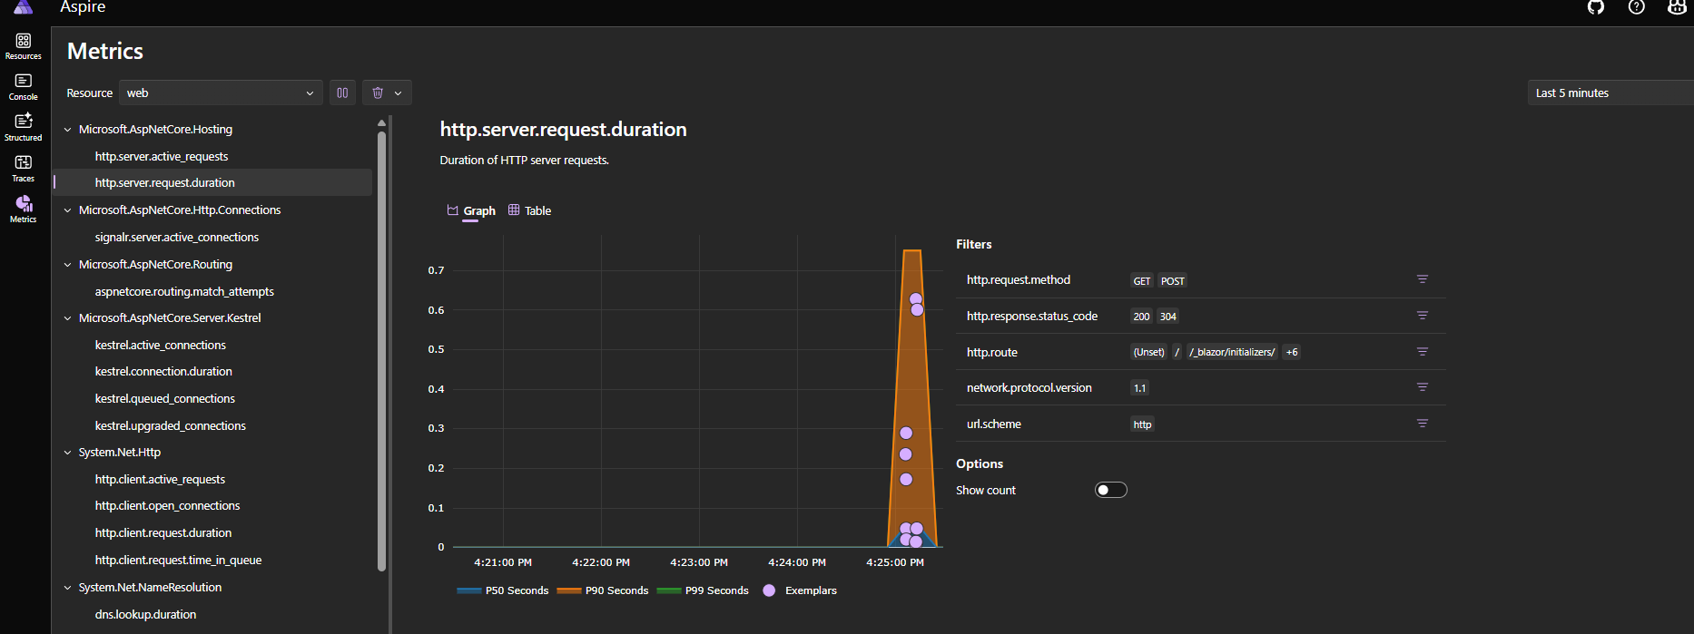Open the GitHub icon link
The image size is (1694, 634).
(x=1596, y=7)
